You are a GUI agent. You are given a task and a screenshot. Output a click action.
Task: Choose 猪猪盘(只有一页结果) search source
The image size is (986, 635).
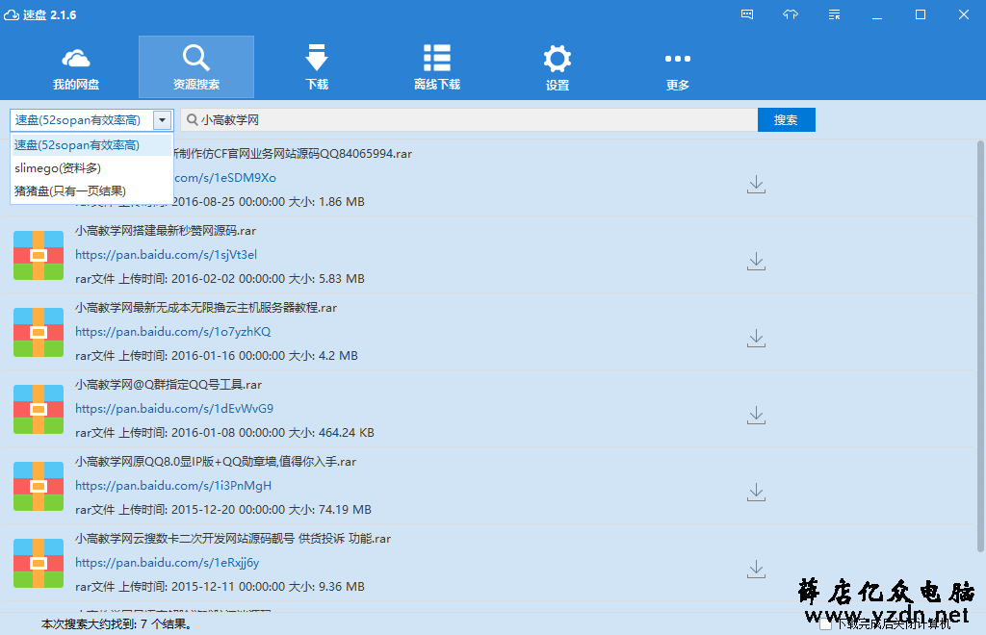(91, 190)
